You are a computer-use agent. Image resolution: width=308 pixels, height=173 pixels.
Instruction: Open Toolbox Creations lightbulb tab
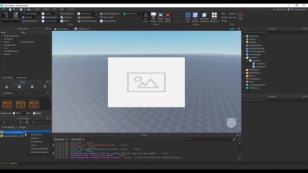45,87
